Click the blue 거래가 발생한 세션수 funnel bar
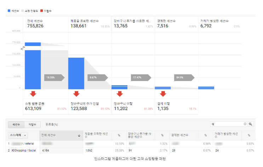This screenshot has width=263, height=167. 206,88
